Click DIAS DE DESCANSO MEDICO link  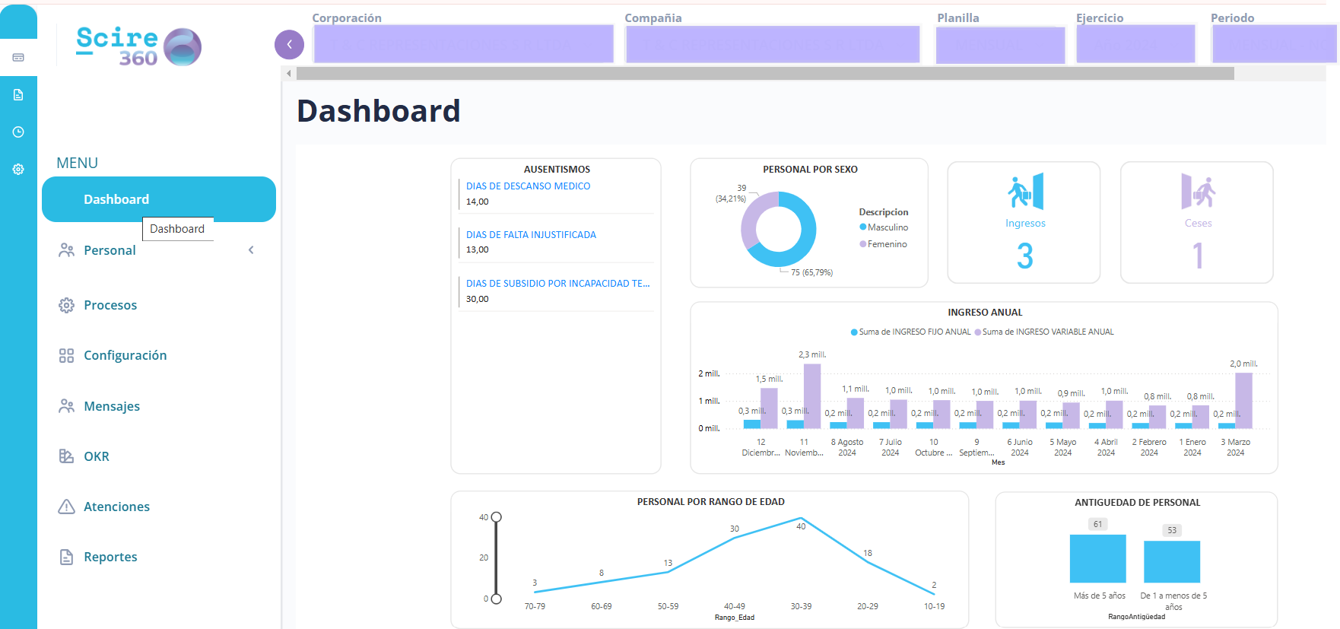[528, 186]
